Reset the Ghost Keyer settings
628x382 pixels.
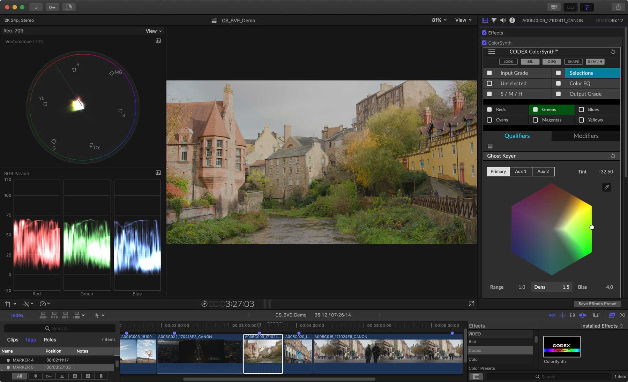pyautogui.click(x=613, y=156)
